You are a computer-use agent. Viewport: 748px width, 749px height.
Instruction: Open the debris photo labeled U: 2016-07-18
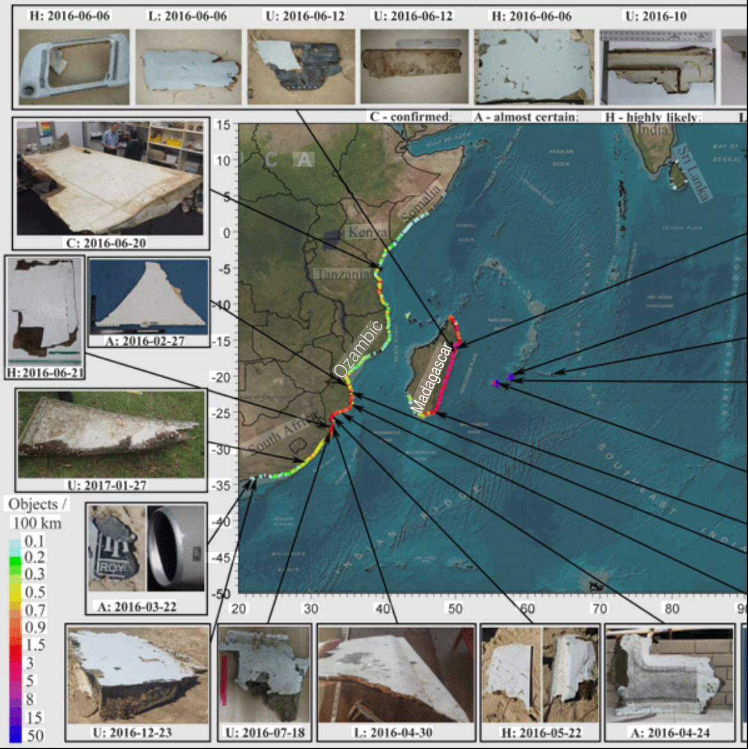pyautogui.click(x=264, y=676)
